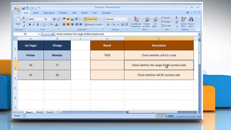The image size is (231, 130).
Task: Switch to Page Layout view in status bar
Action: [162, 116]
